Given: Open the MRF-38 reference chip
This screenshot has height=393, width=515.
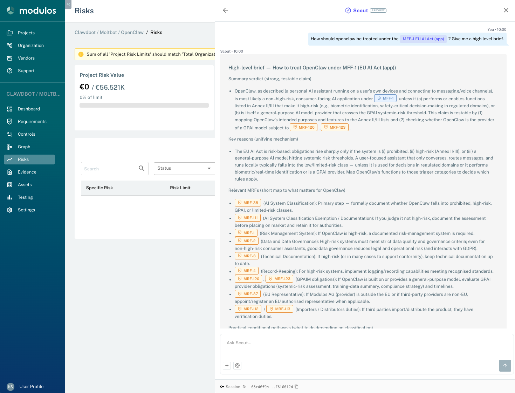Looking at the screenshot, I should click(x=248, y=203).
